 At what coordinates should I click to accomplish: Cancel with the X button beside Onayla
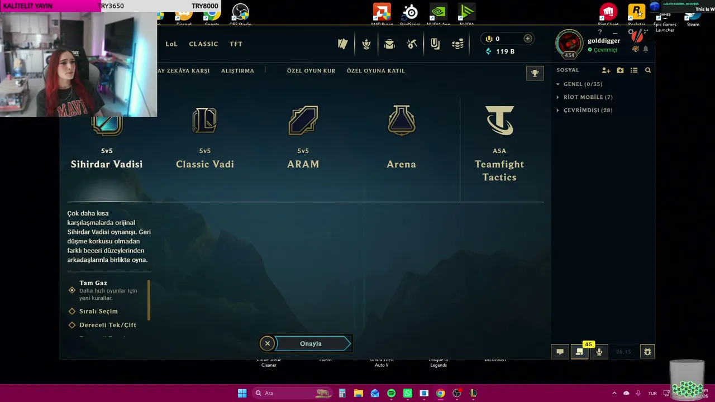coord(268,343)
